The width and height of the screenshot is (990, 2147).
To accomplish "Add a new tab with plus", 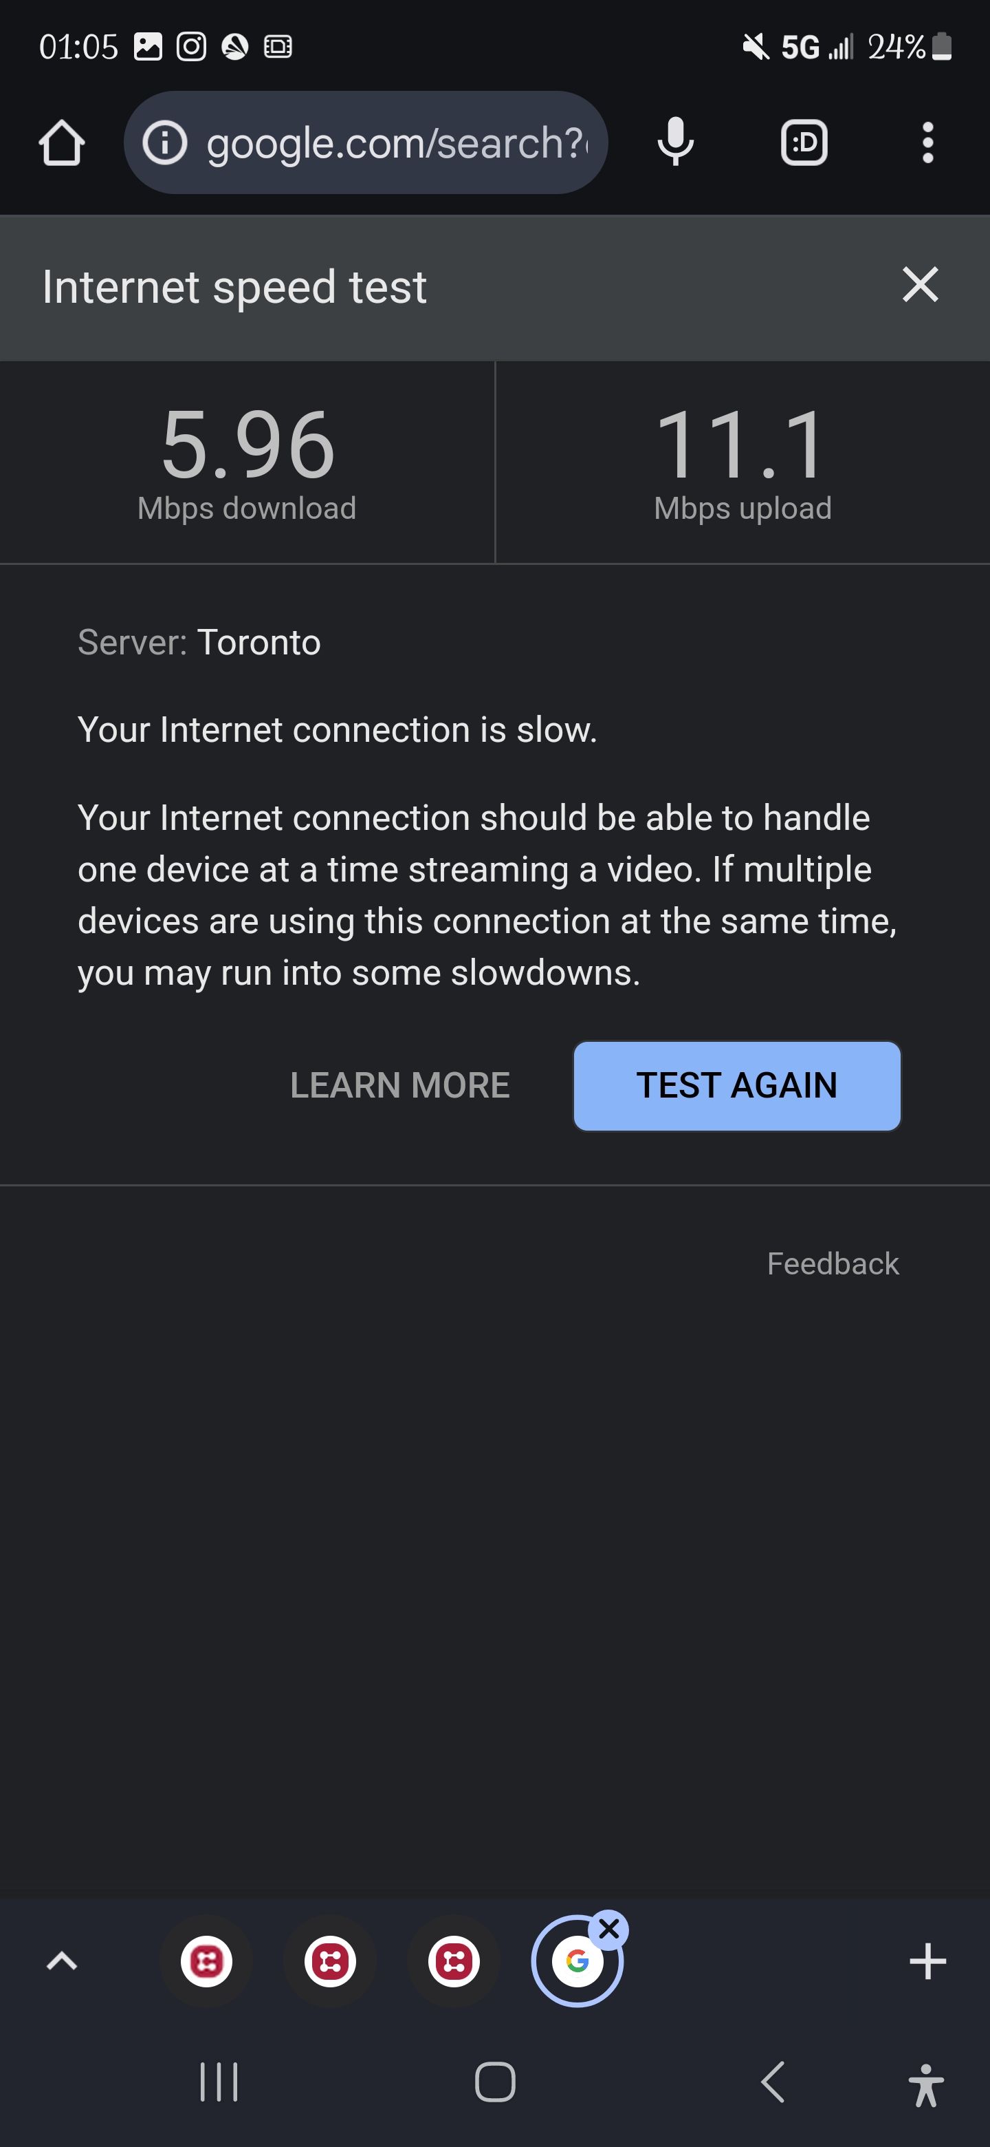I will click(x=927, y=1962).
